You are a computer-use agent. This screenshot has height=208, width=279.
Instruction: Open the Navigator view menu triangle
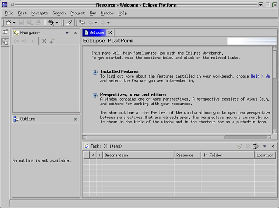[x=67, y=33]
